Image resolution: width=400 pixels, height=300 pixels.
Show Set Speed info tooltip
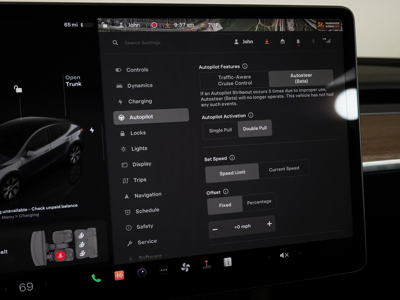[232, 158]
